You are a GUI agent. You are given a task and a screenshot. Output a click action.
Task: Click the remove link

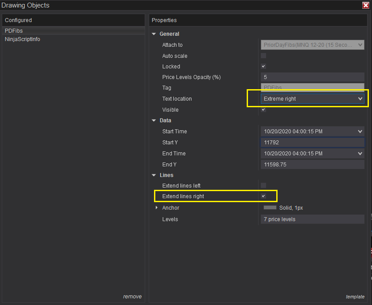(x=132, y=297)
